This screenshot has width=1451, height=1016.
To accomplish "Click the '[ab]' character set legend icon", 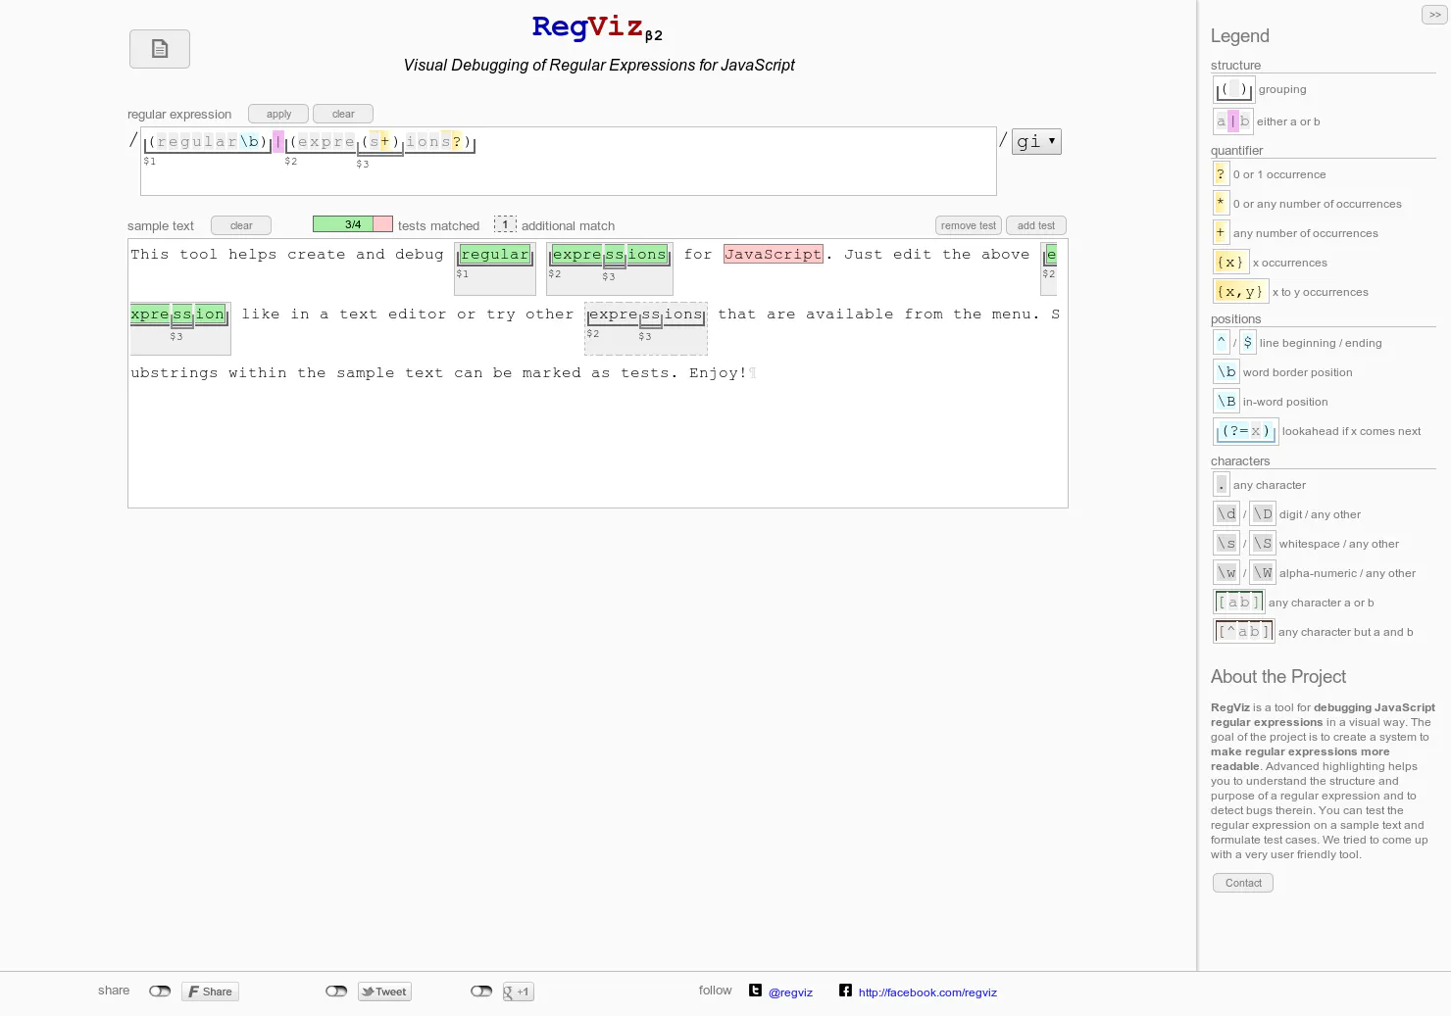I will (1239, 603).
